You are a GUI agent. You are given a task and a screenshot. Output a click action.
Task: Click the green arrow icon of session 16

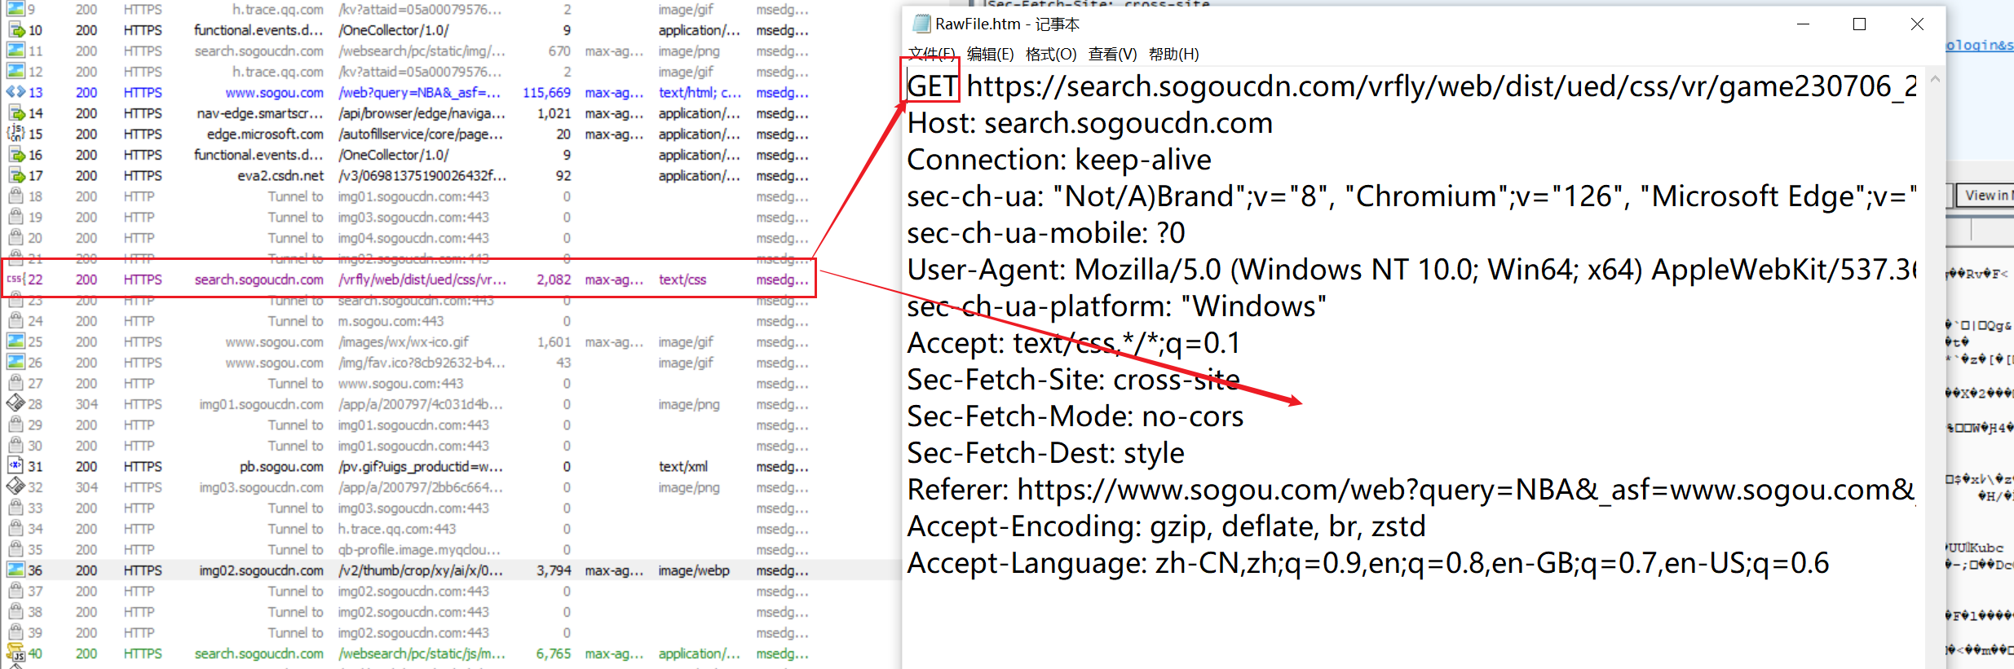point(15,155)
